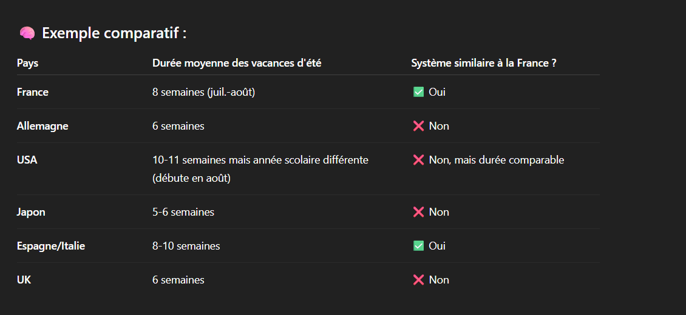Select the 'UK' country cell
Image resolution: width=686 pixels, height=315 pixels.
24,280
